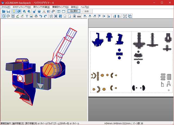
Task: Click the eye with link visibility icon
Action: click(x=53, y=11)
